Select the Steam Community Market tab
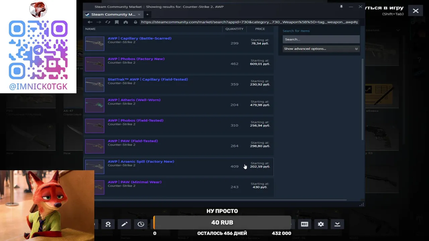Screen dimensions: 429x241 tap(113, 14)
